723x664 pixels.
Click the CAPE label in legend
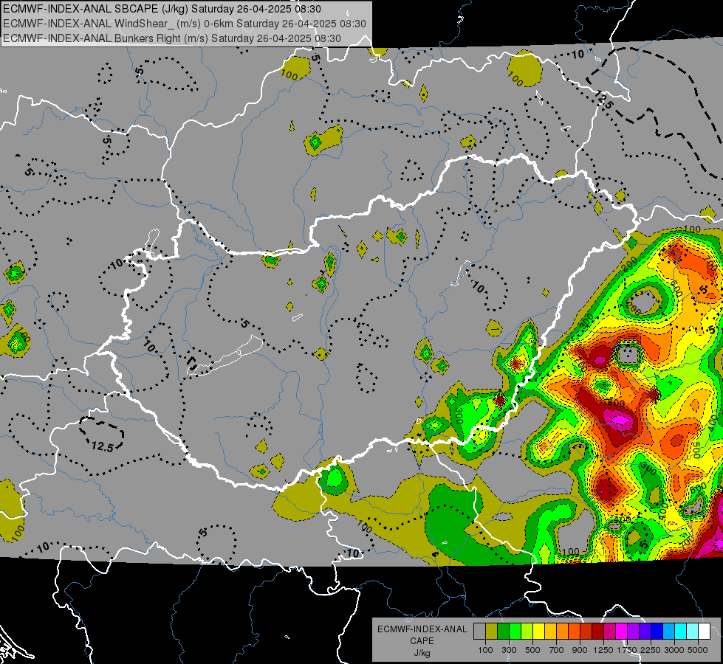pos(422,640)
